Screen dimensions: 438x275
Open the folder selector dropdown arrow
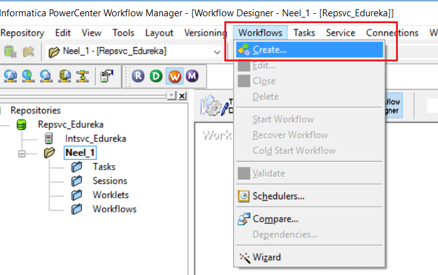click(217, 52)
